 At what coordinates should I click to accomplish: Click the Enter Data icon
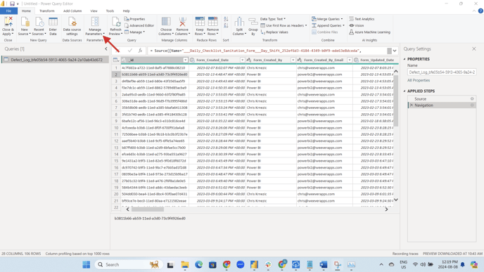53,22
